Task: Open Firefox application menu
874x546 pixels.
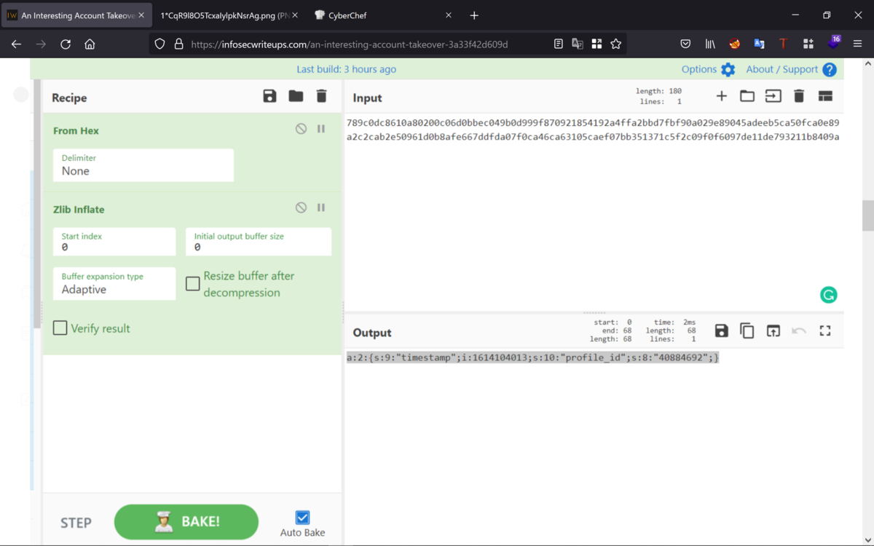Action: click(857, 44)
